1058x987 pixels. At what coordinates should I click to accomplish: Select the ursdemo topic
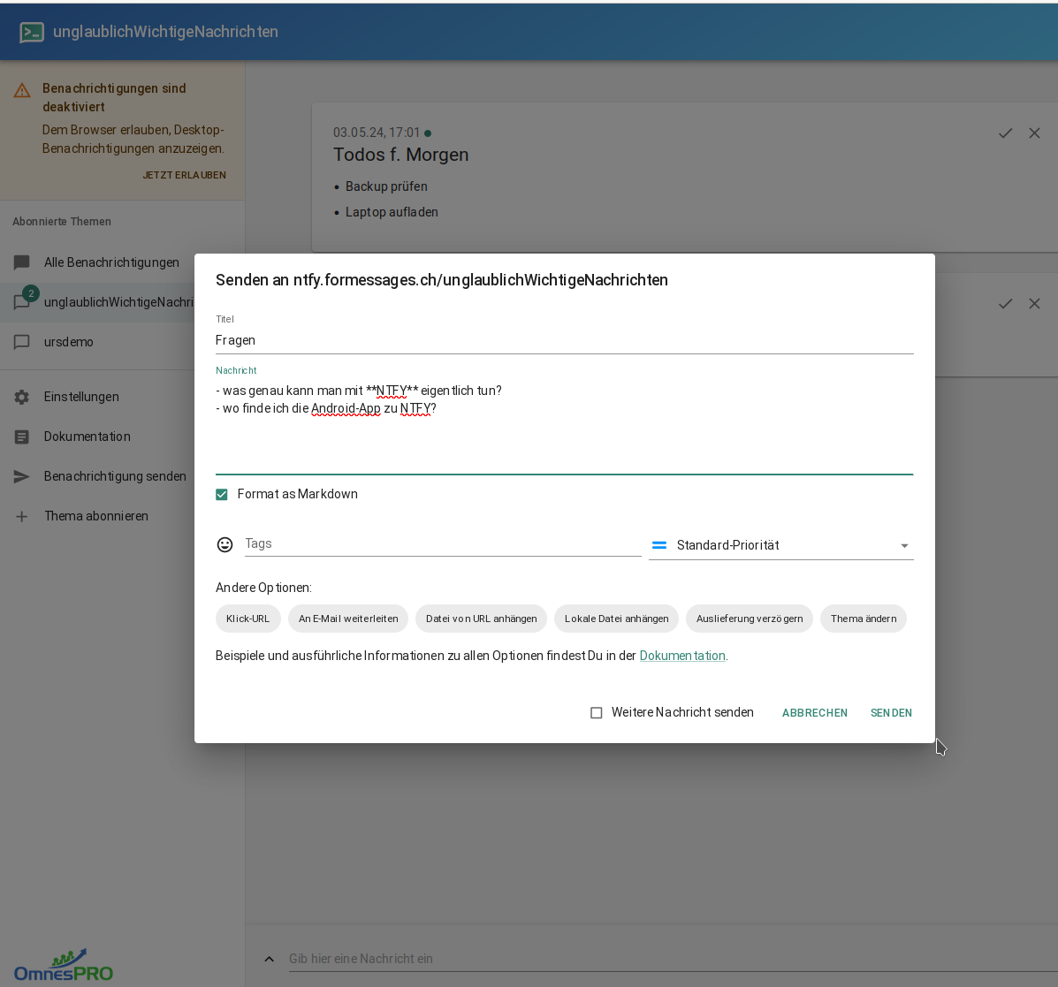69,342
